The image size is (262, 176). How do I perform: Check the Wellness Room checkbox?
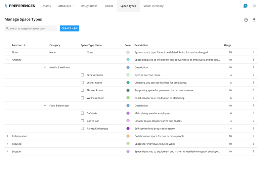(x=82, y=98)
